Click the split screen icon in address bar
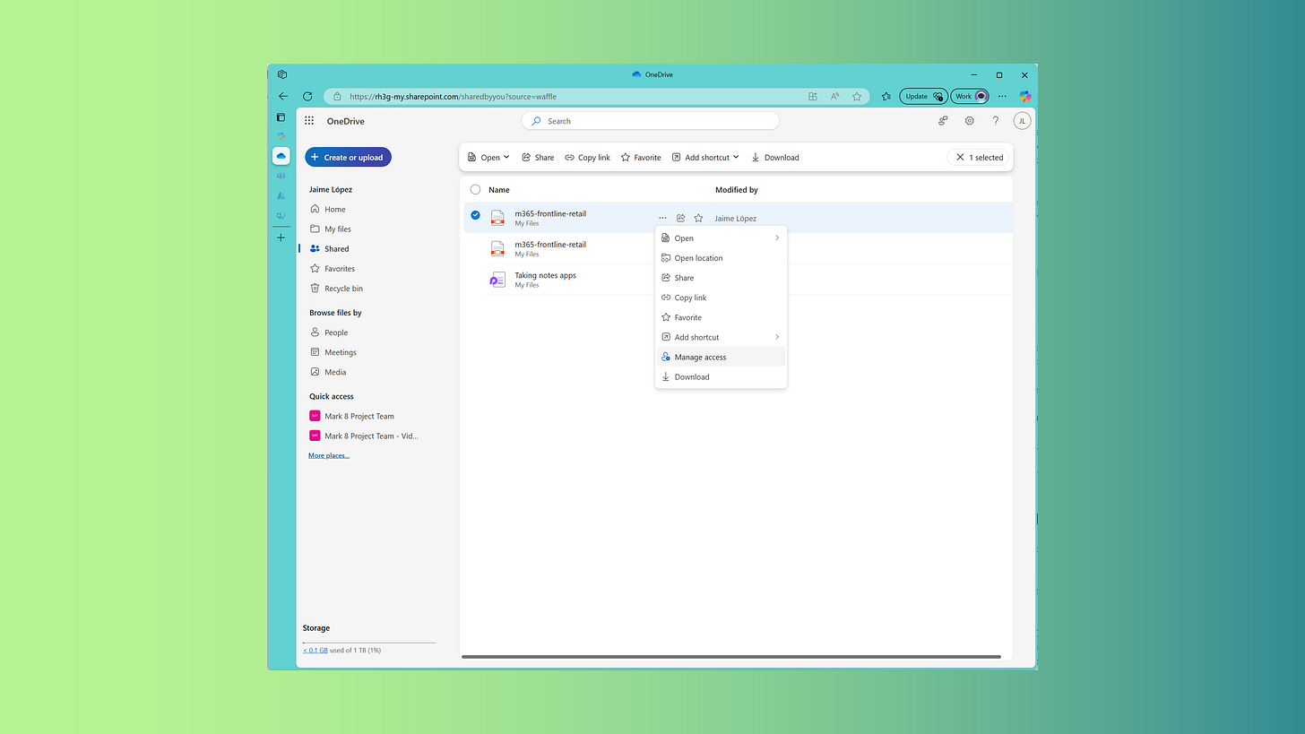 point(813,96)
